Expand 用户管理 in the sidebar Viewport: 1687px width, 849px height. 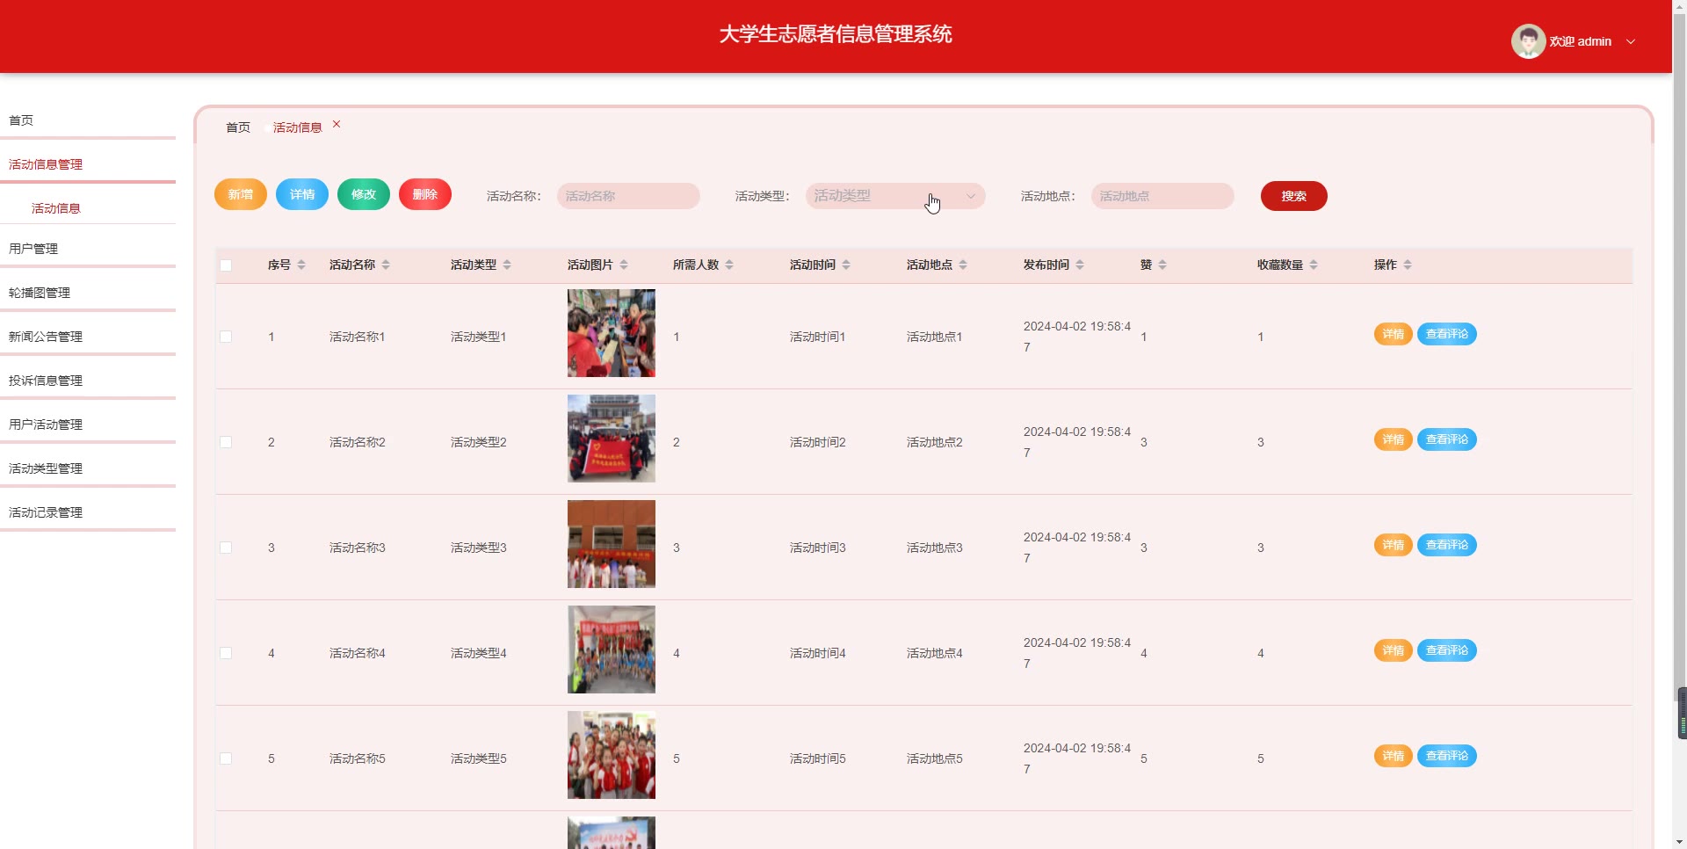coord(33,249)
